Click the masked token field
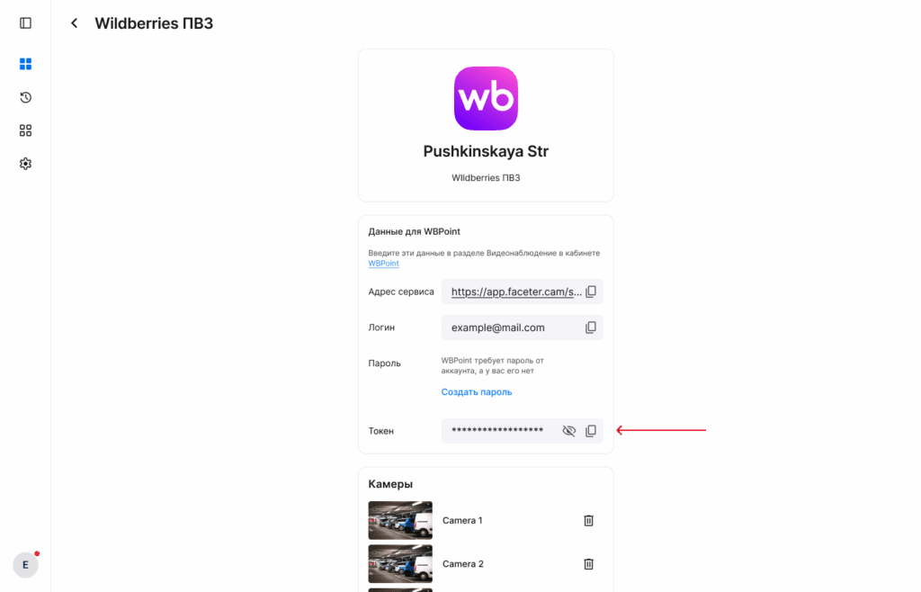Image resolution: width=921 pixels, height=592 pixels. pos(497,431)
